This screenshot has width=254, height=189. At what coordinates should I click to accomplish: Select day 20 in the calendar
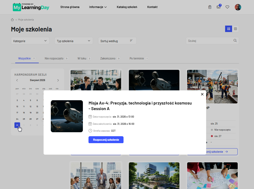[37, 113]
